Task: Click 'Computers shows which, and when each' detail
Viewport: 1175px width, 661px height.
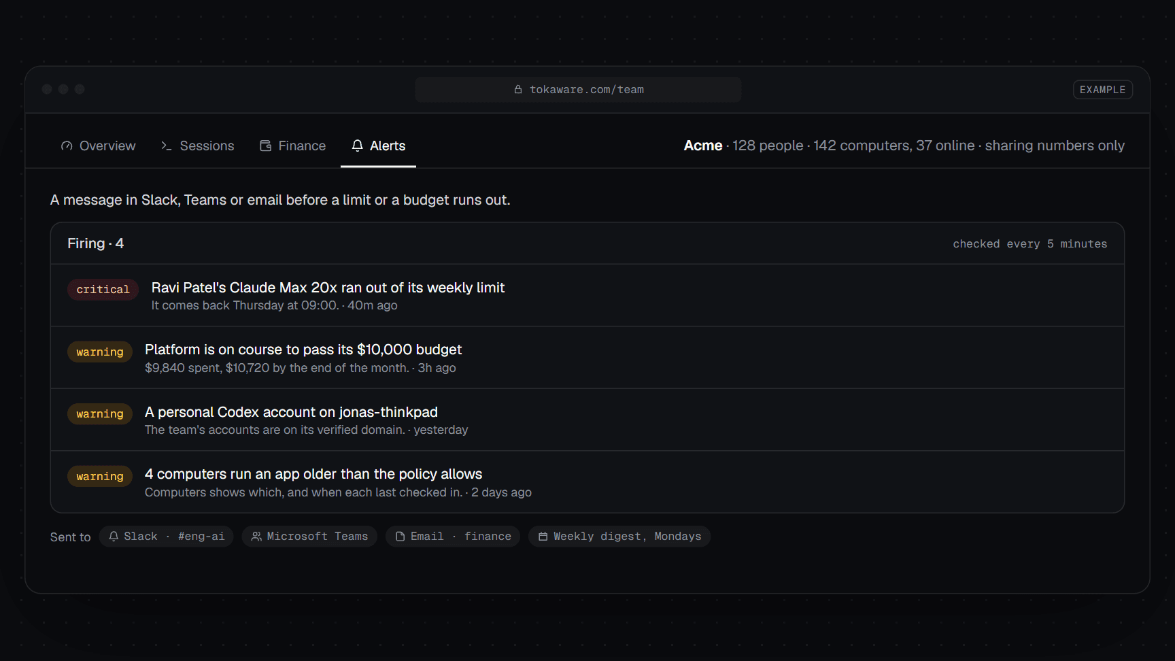Action: 303,492
